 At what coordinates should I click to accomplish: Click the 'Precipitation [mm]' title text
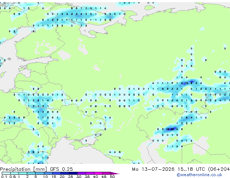click(24, 169)
